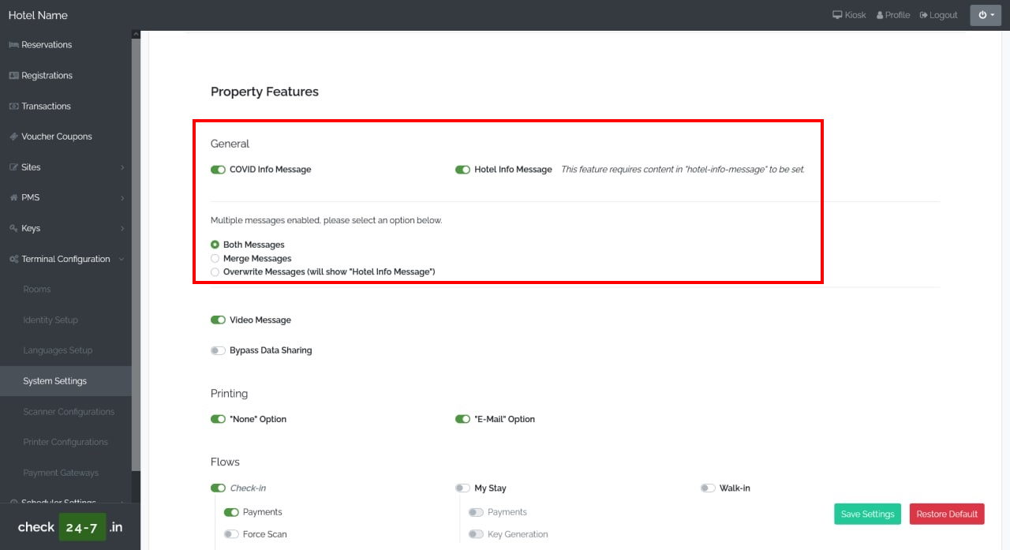Click the Profile user icon in header
Screen dimensions: 1010x550
pyautogui.click(x=880, y=15)
